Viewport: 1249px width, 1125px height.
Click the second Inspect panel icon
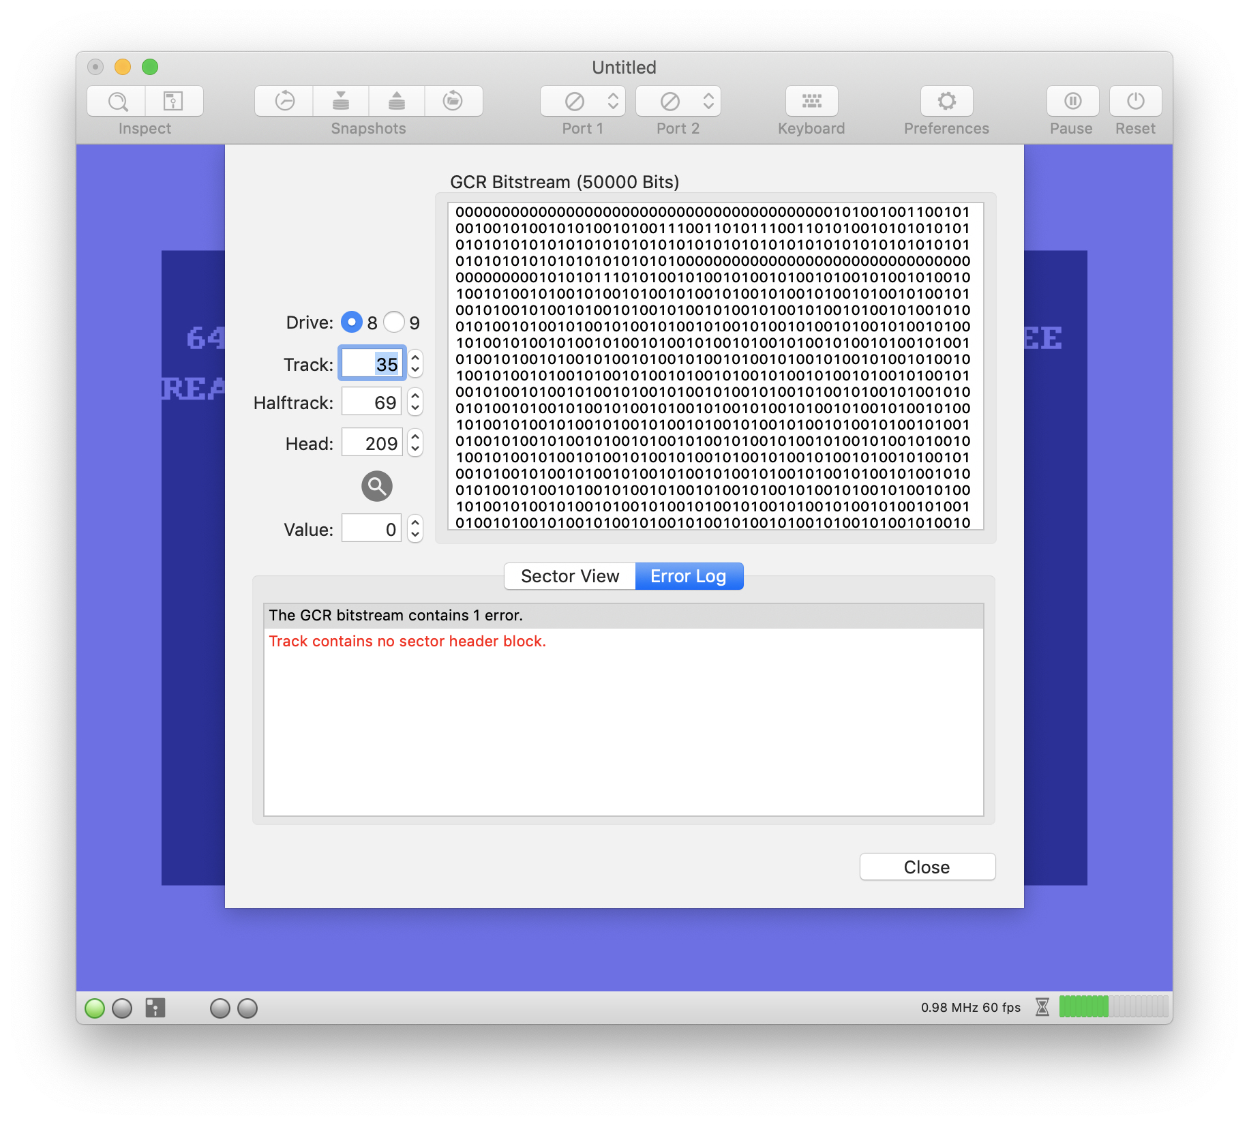click(x=174, y=101)
